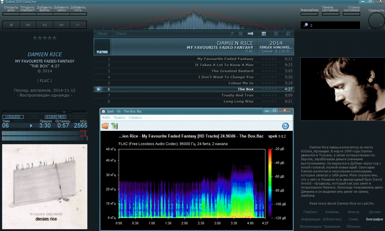Select track 1 My Favourite Faded Fantasy
This screenshot has height=231, width=385.
[x=194, y=59]
